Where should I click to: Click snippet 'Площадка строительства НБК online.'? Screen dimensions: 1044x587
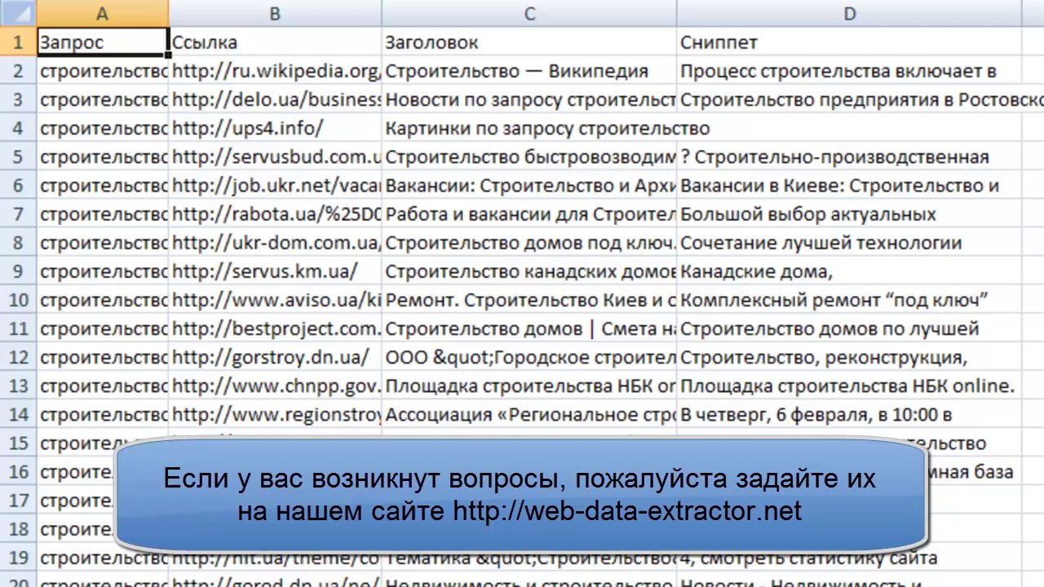[850, 386]
